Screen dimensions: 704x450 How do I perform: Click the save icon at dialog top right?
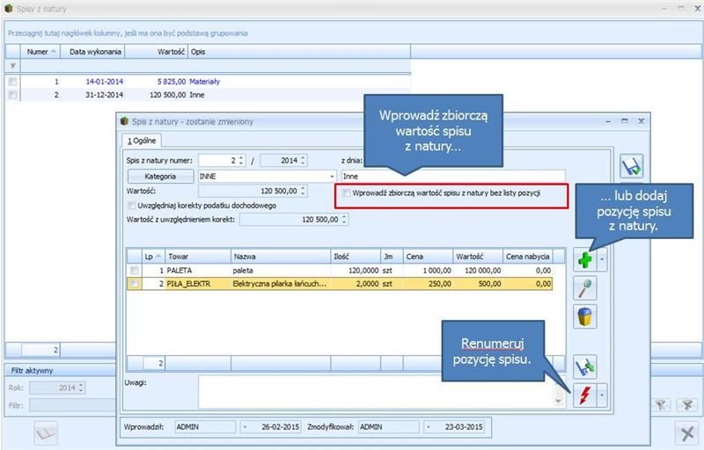click(x=630, y=166)
